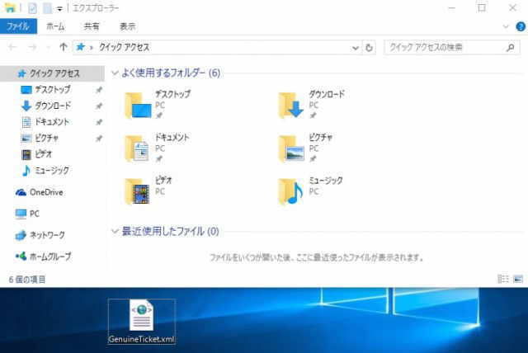
Task: Select the ダウンロード folder icon in content
Action: (x=291, y=106)
